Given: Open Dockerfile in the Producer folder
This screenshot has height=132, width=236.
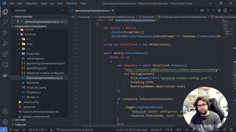Looking at the screenshot, I should 33,82.
